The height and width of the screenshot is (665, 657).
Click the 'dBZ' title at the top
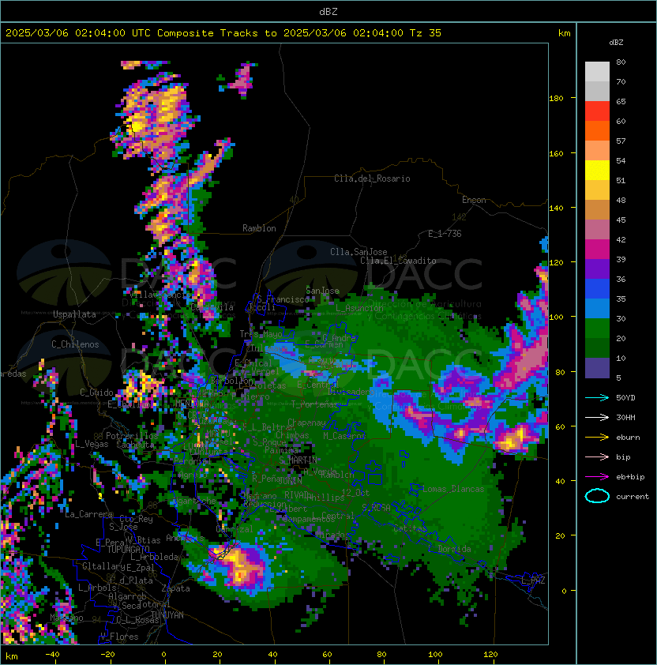tap(328, 12)
